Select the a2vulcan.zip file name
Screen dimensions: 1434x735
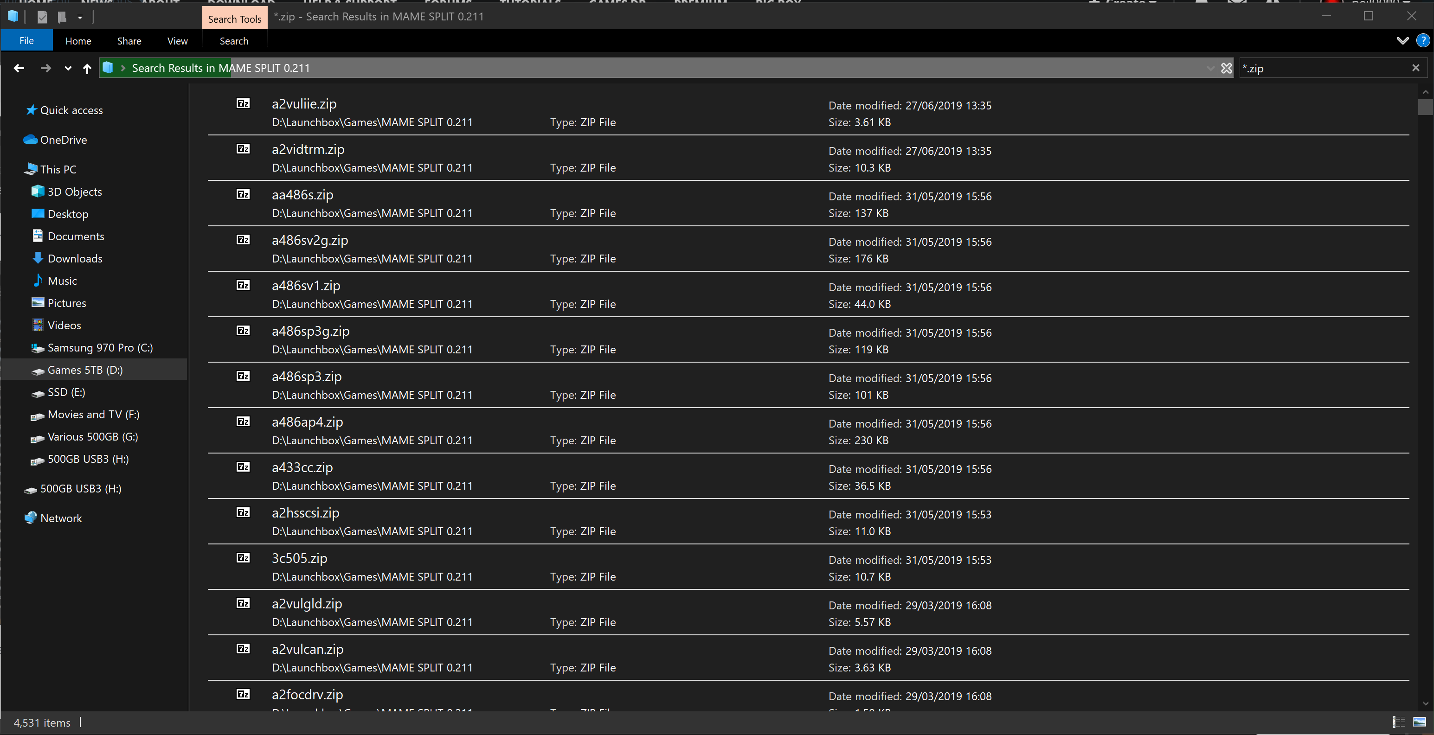click(307, 649)
